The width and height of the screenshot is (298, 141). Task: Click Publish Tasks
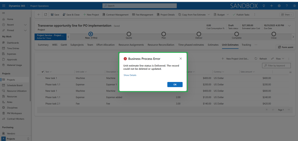241,15
